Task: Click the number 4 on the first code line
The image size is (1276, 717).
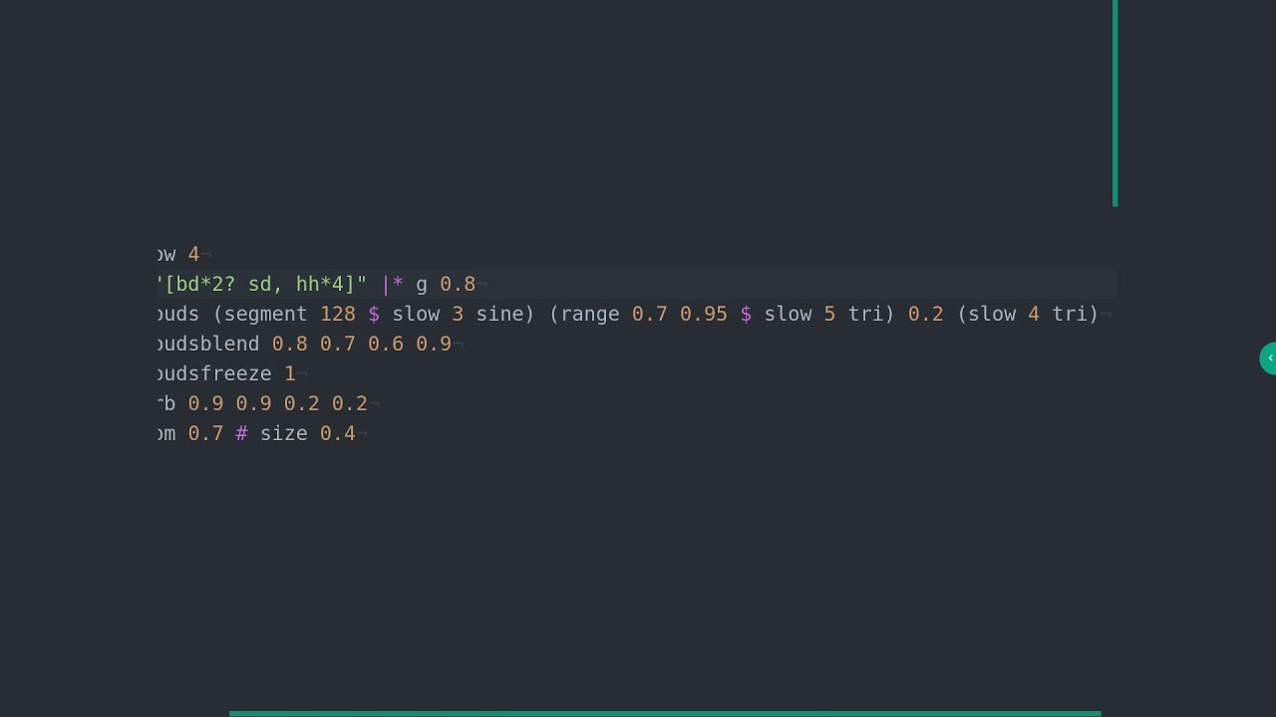Action: click(x=193, y=254)
